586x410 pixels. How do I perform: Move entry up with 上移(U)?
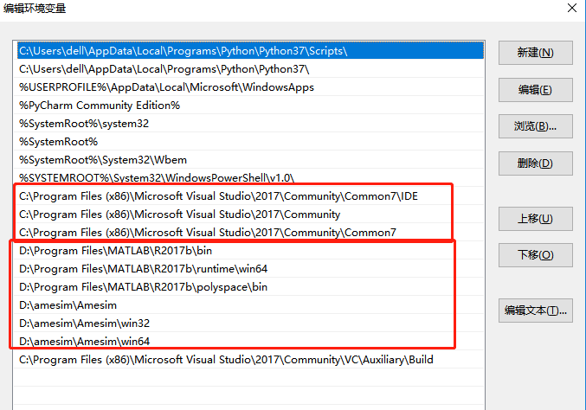535,219
